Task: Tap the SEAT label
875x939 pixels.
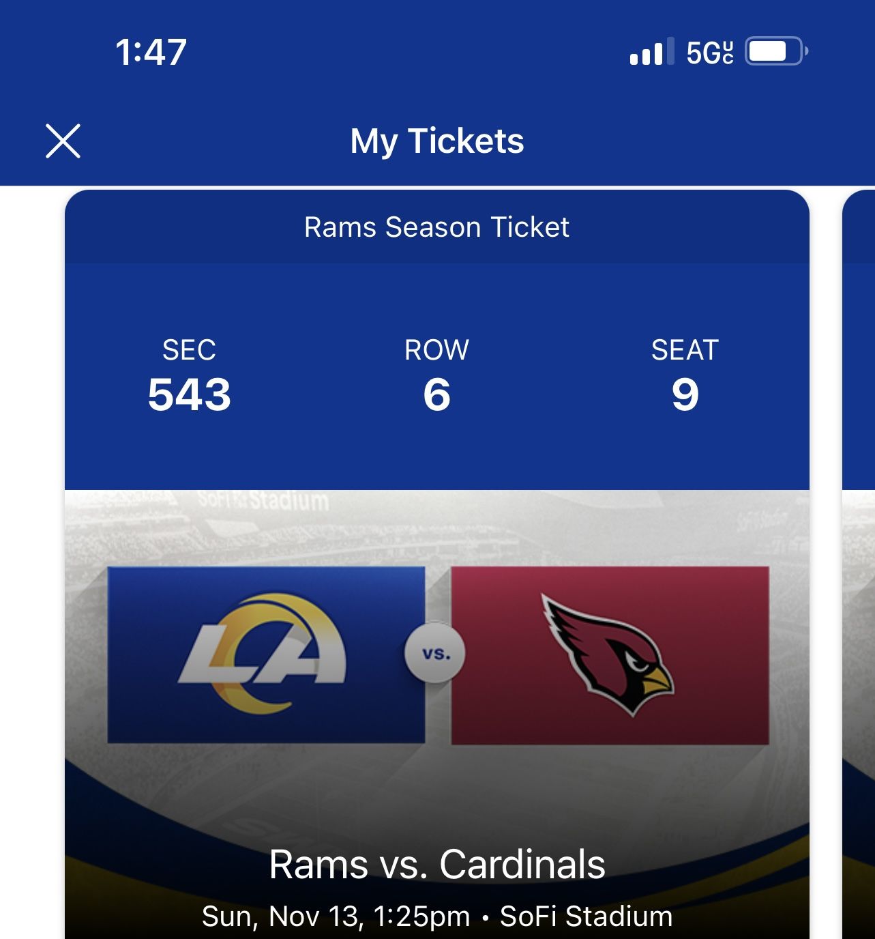Action: (x=685, y=350)
